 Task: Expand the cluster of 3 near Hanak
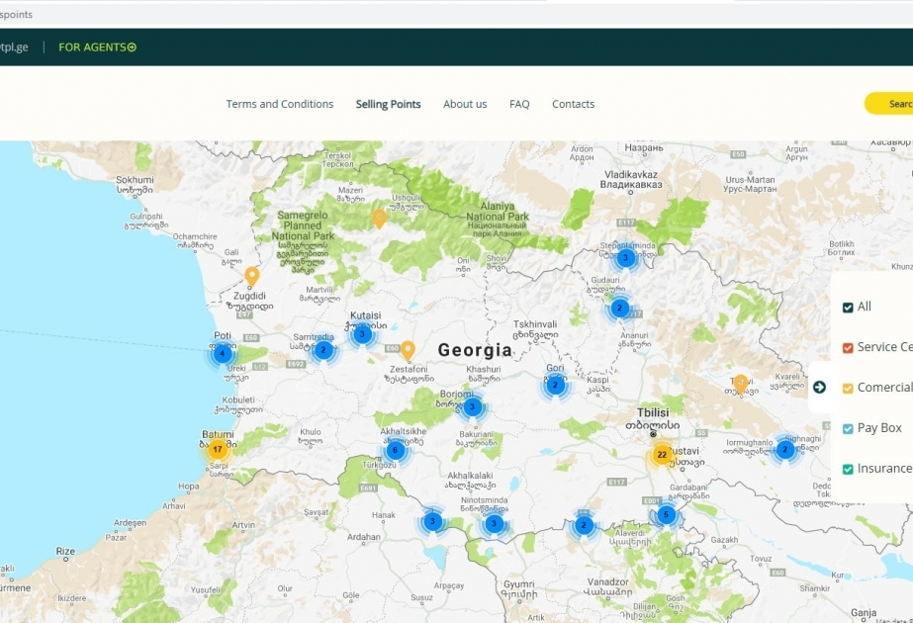click(432, 521)
